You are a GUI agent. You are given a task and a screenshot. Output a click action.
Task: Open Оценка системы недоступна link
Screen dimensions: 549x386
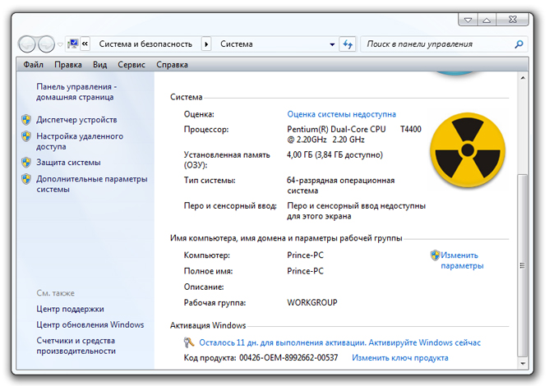tap(341, 114)
